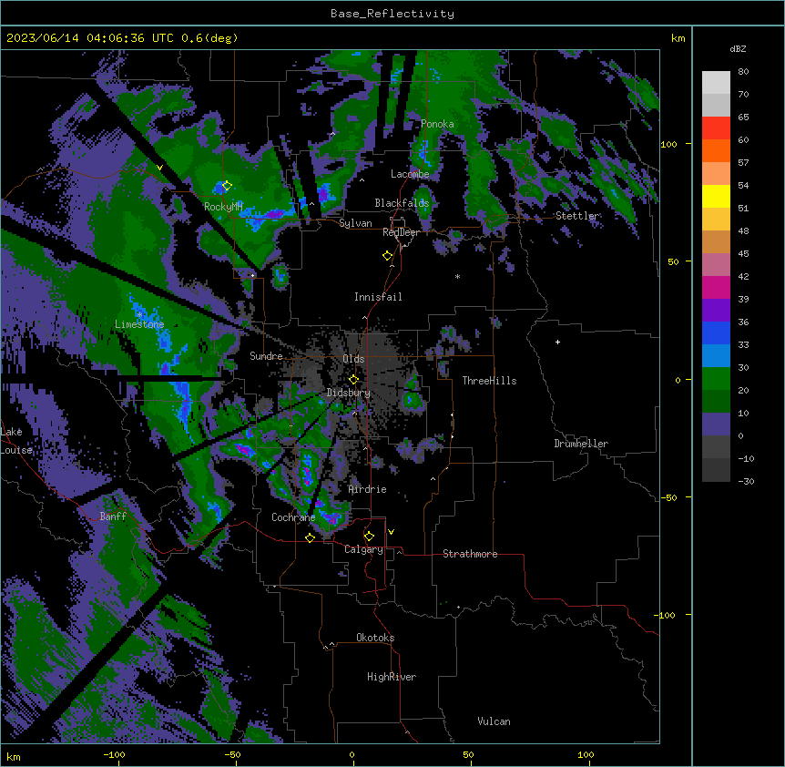Click the Strathmore city label
The height and width of the screenshot is (767, 785).
(x=470, y=554)
